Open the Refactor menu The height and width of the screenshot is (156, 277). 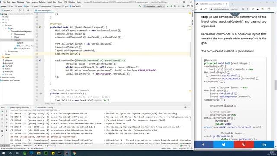click(42, 2)
